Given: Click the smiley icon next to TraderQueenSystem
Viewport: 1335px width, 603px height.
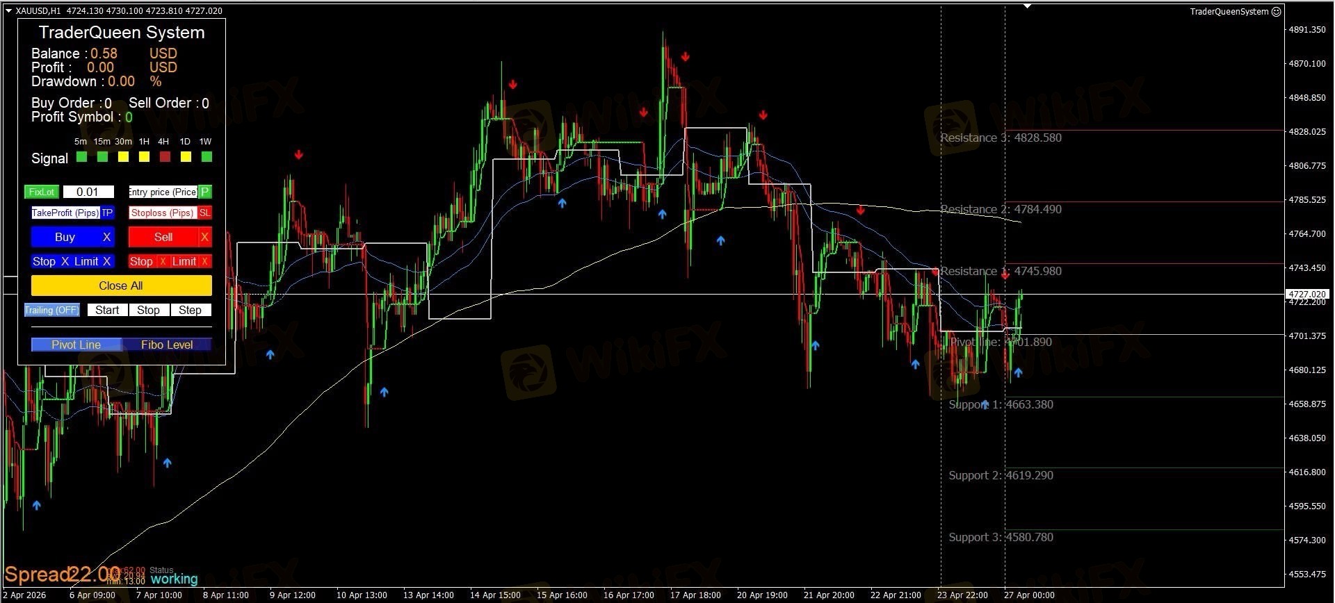Looking at the screenshot, I should [1276, 11].
